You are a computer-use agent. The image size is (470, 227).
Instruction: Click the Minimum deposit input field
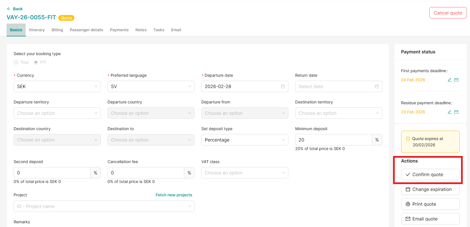333,140
